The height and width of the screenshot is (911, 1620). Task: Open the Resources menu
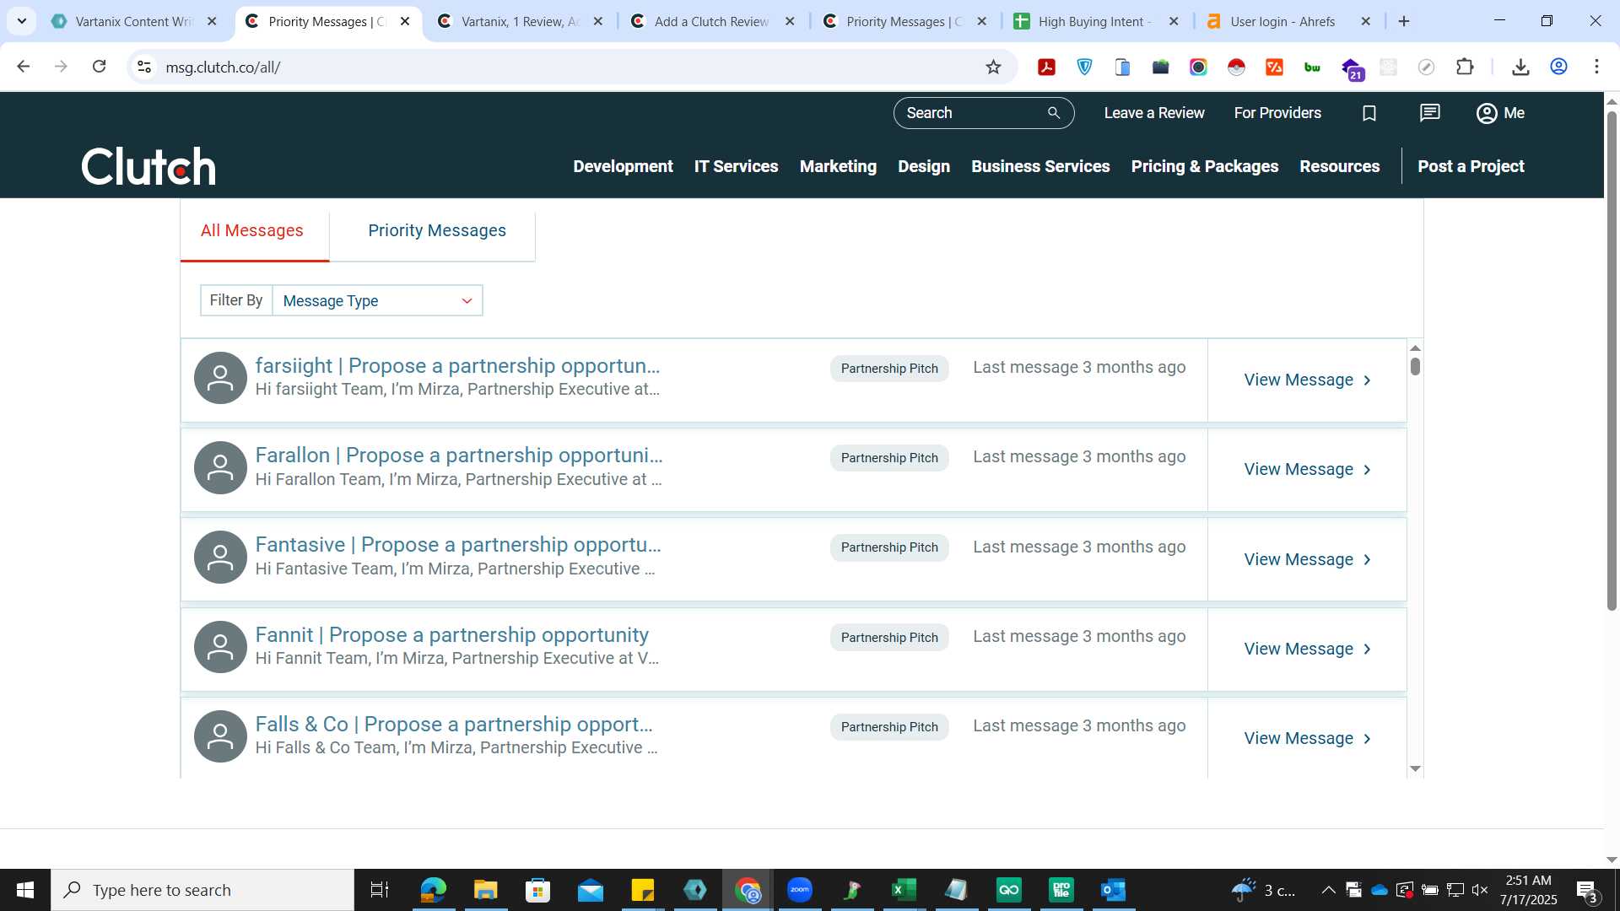[1339, 166]
